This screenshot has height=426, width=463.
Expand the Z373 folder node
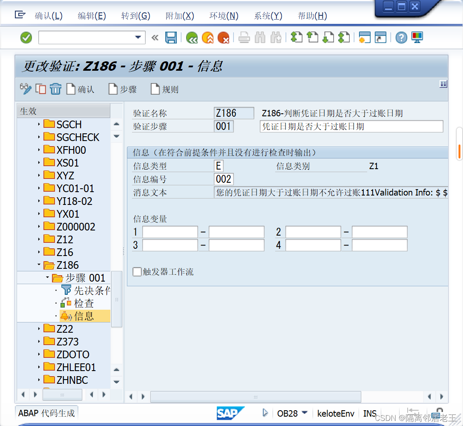click(39, 341)
